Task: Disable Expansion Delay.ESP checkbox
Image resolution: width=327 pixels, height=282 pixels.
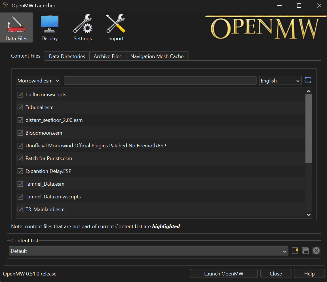Action: click(x=20, y=171)
